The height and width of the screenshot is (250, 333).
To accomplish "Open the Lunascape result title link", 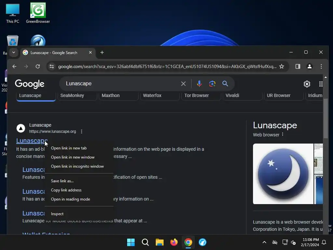I will coord(32,141).
